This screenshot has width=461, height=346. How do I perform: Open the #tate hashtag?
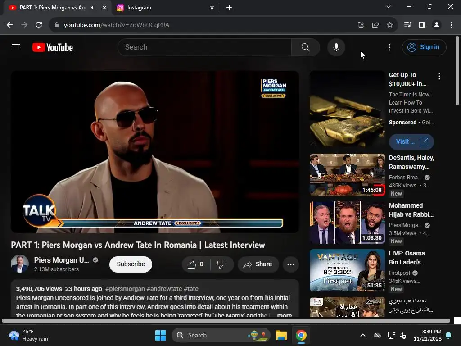click(x=191, y=289)
